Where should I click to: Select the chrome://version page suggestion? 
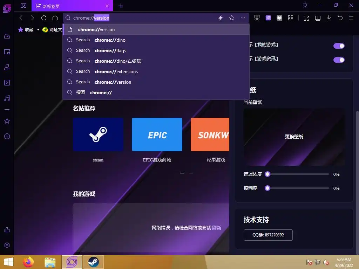(x=156, y=29)
